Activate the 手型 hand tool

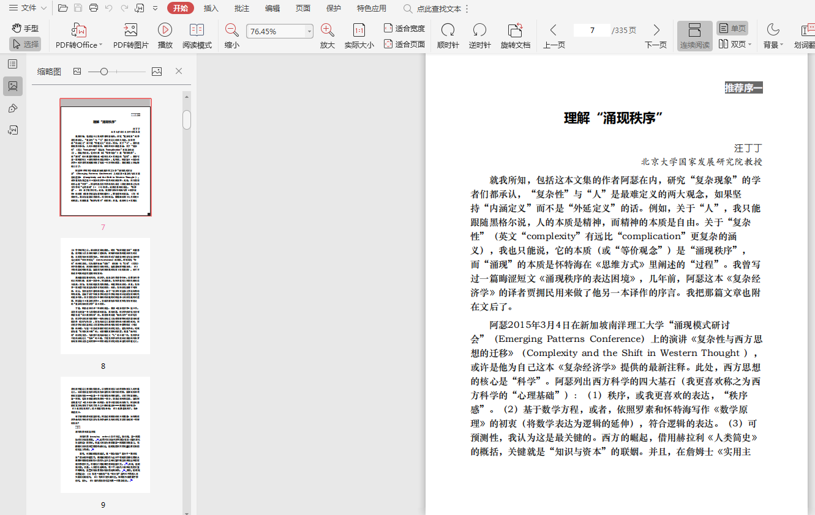(x=25, y=28)
